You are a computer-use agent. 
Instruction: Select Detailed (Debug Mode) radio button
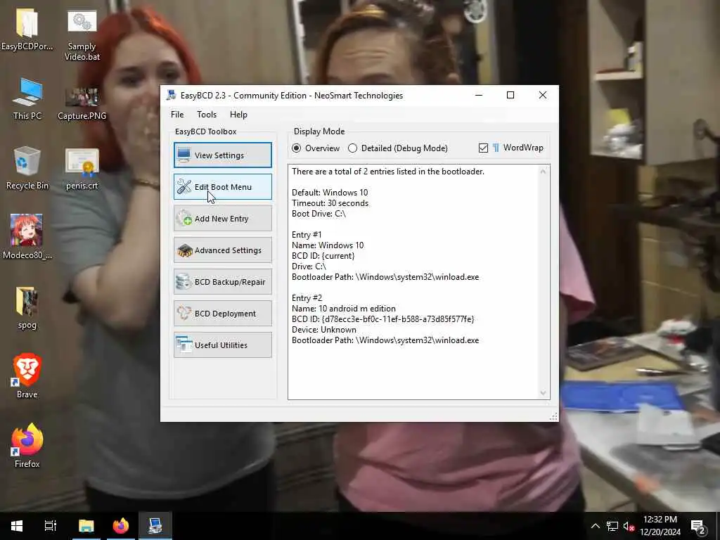pos(398,148)
